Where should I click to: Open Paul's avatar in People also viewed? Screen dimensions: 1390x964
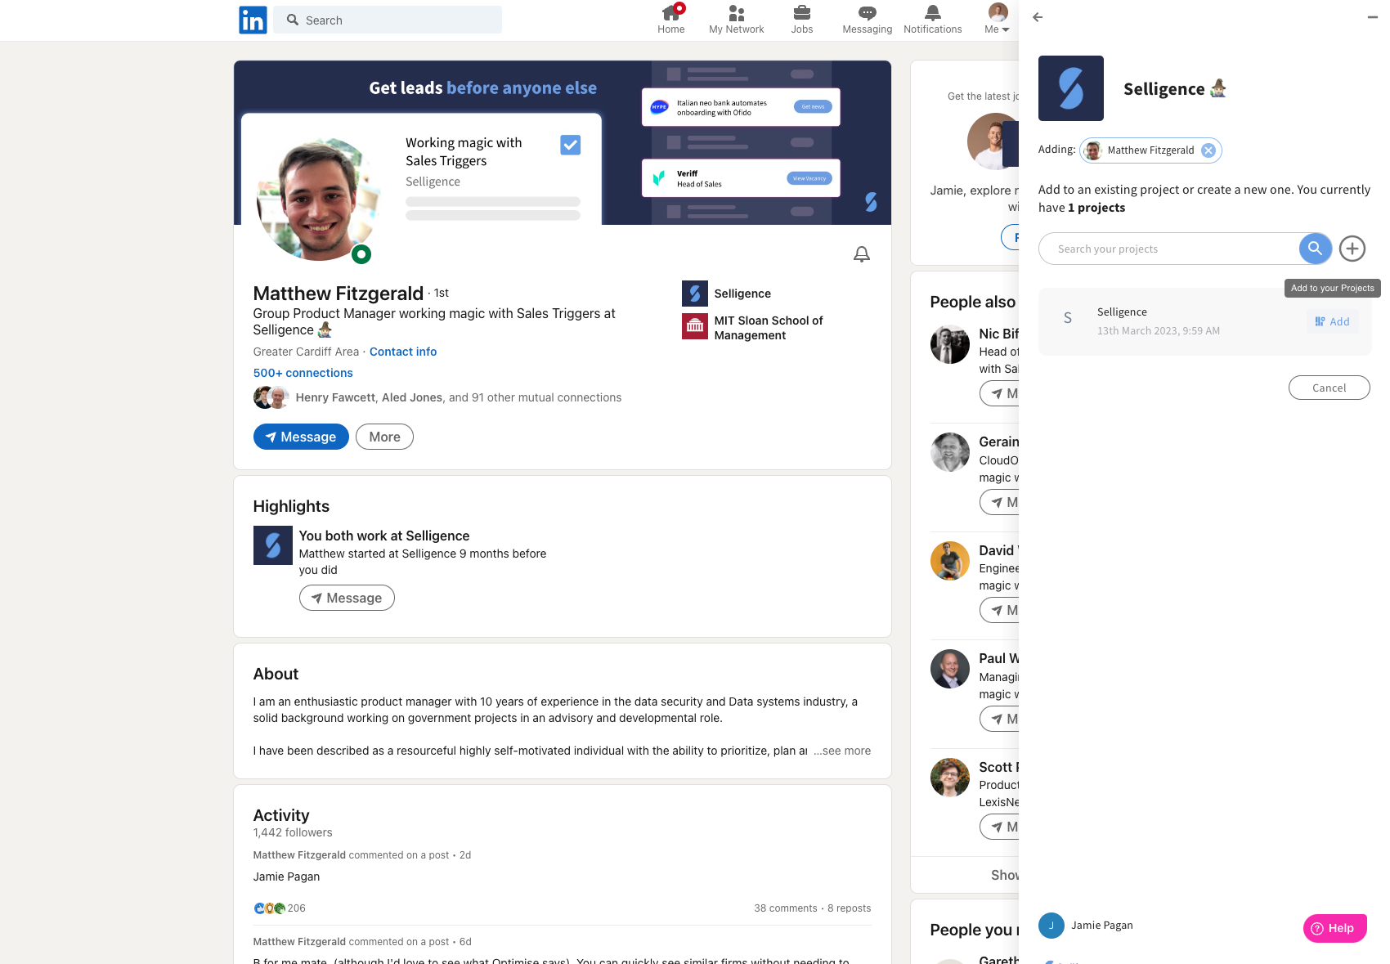(950, 669)
